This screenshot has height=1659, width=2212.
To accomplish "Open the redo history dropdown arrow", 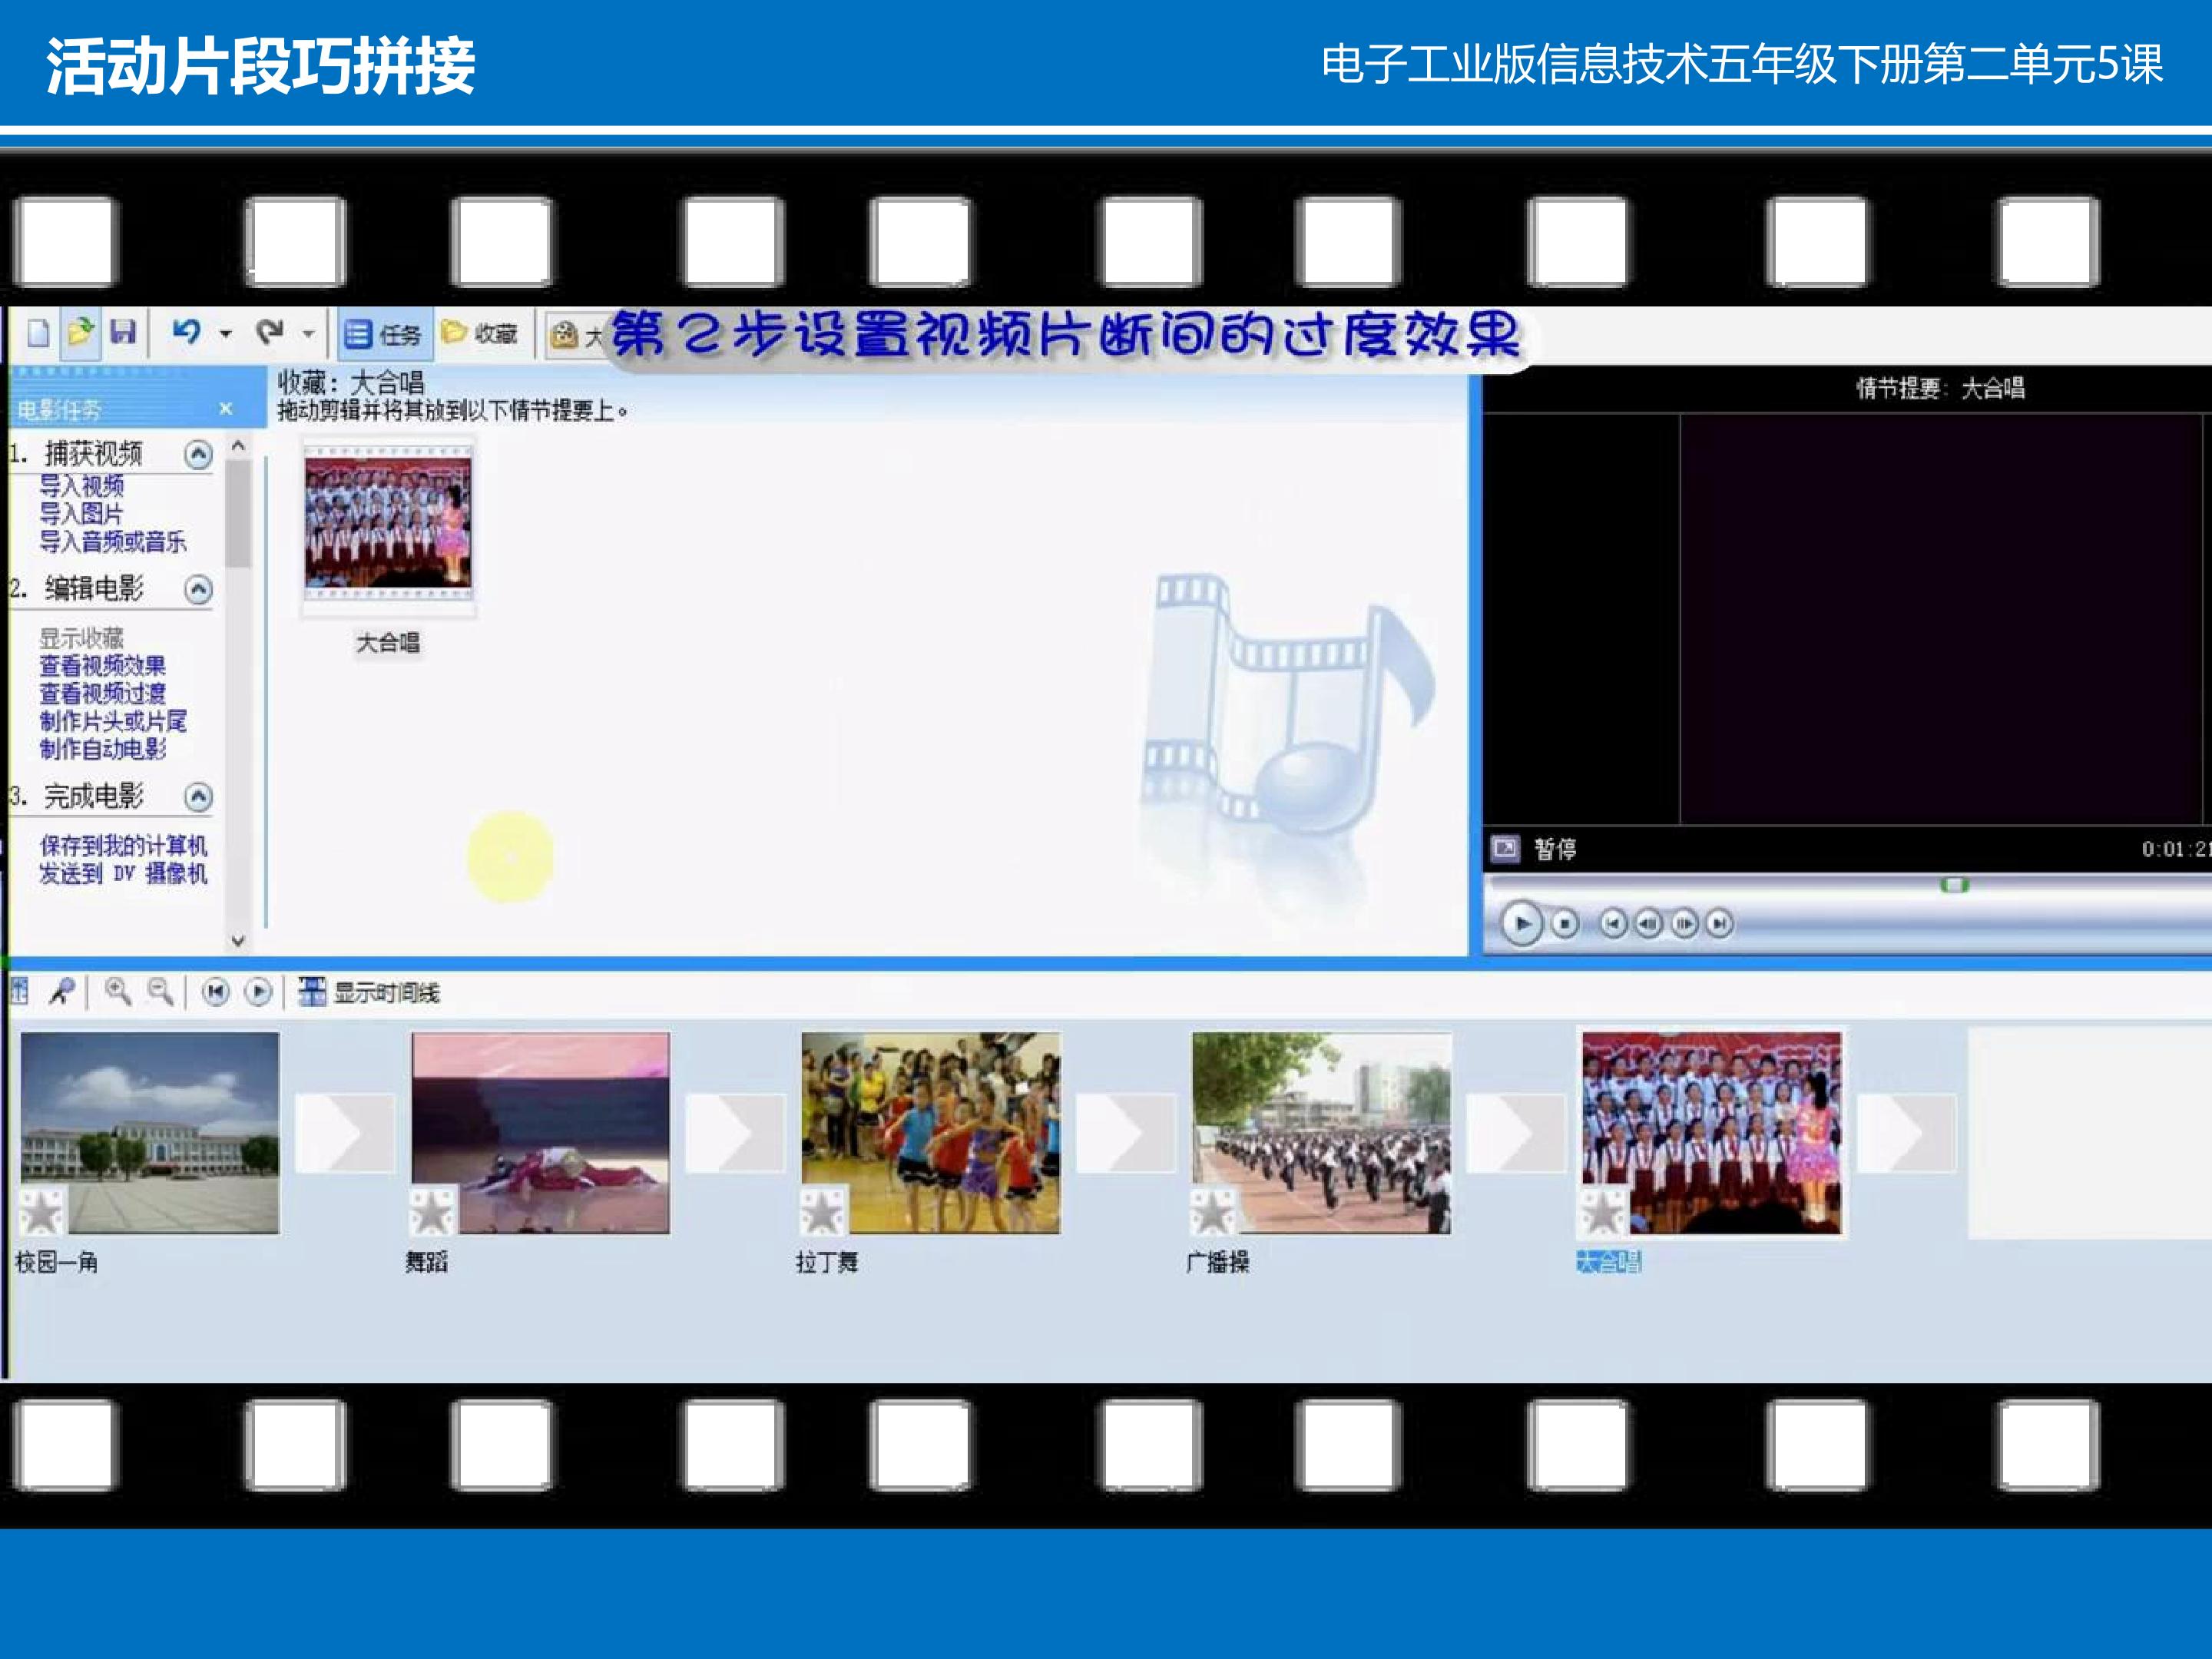I will [x=309, y=334].
